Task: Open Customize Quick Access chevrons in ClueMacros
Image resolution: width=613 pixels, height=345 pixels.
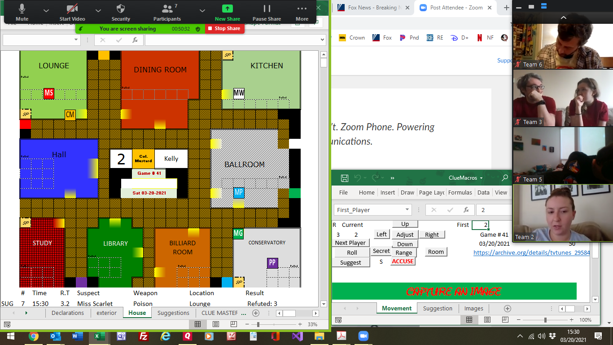Action: pos(392,178)
